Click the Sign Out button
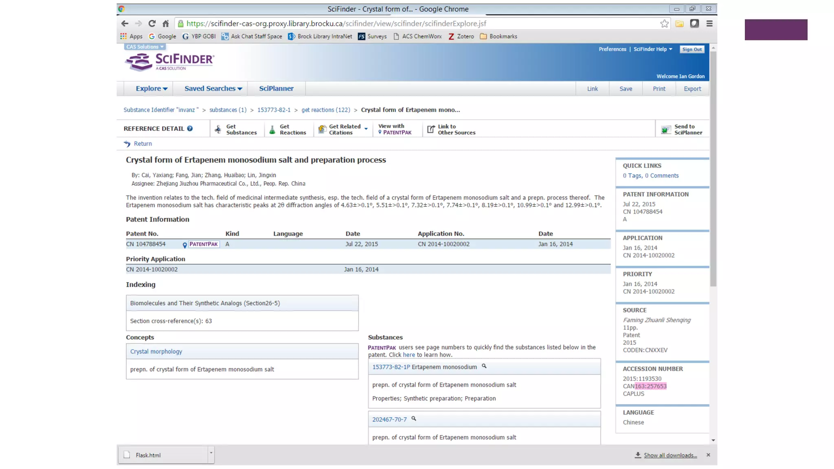This screenshot has height=469, width=834. pos(692,49)
